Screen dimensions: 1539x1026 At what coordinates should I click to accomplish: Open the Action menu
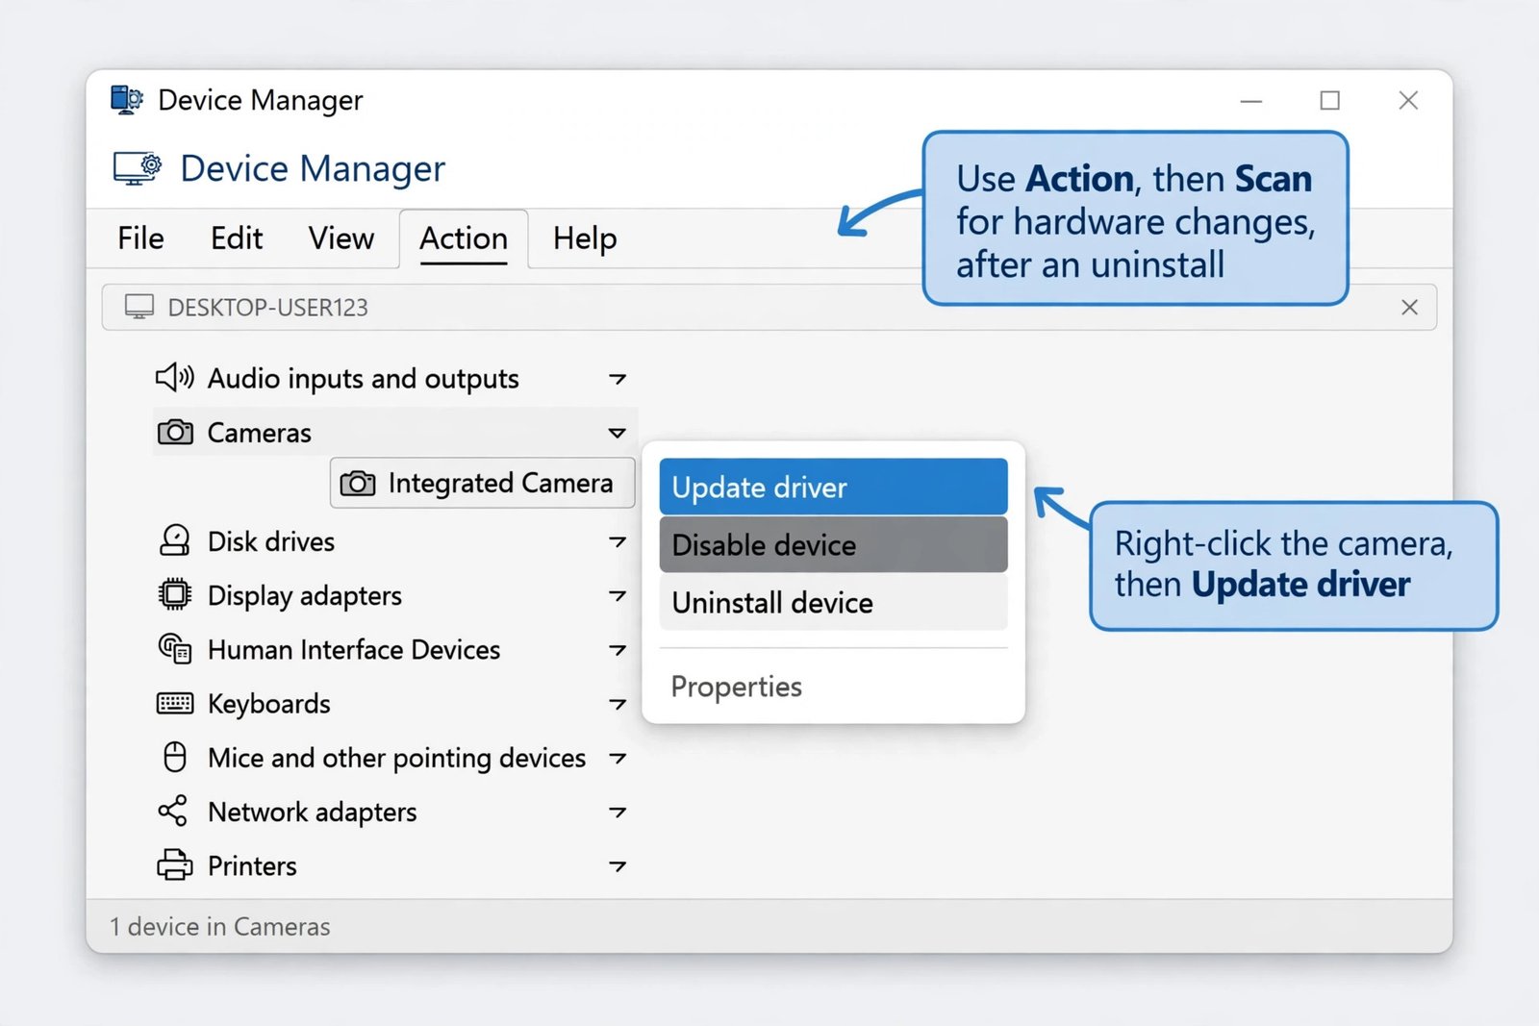point(464,238)
